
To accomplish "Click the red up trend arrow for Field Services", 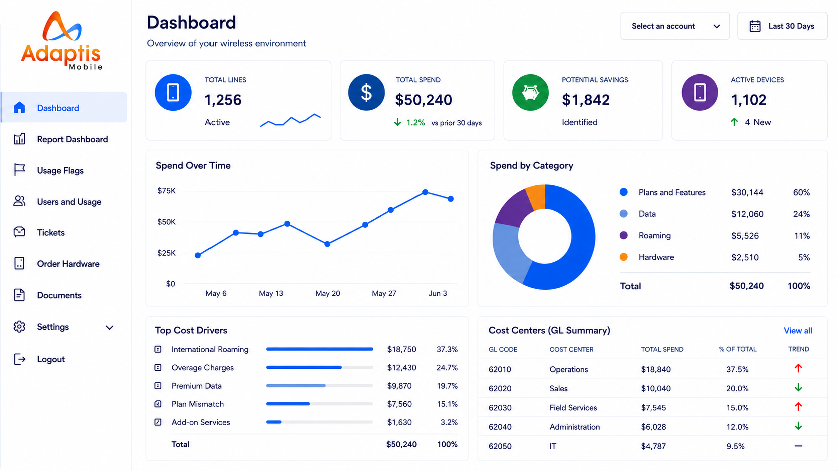I will coord(798,407).
